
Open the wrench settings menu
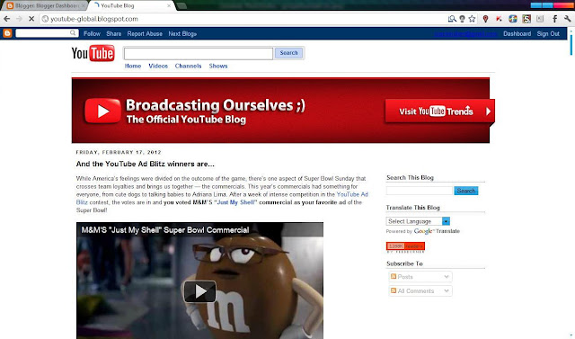point(568,19)
